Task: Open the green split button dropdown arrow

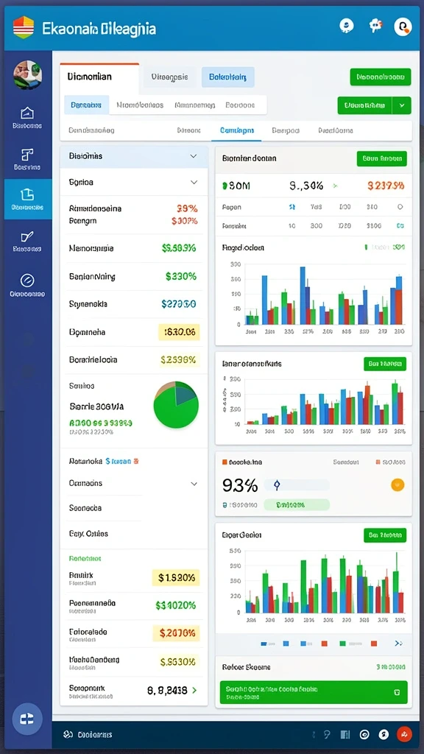Action: pos(402,105)
